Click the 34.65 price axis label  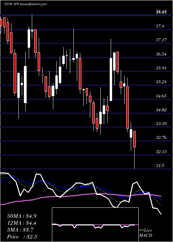(161, 96)
